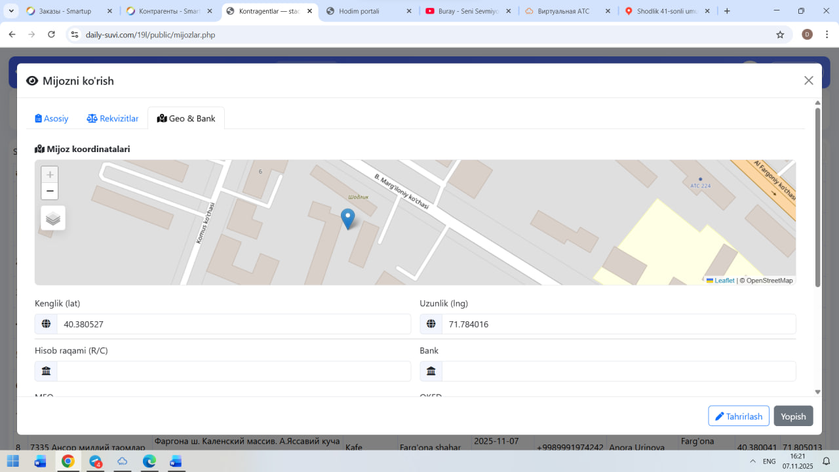Select the Geo & Bank tab
The height and width of the screenshot is (472, 839).
(186, 119)
